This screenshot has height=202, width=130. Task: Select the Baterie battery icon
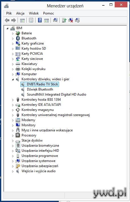point(18,33)
